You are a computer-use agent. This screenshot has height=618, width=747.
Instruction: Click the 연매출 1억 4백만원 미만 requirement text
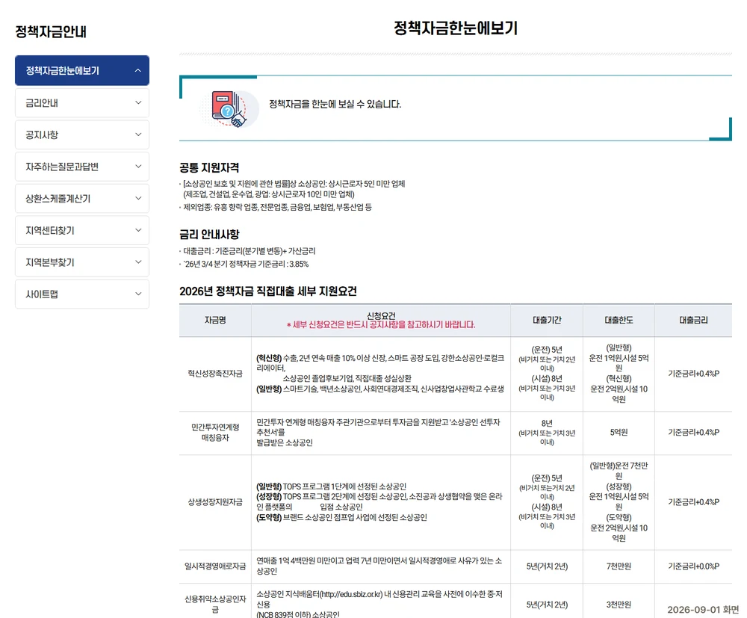click(x=379, y=566)
